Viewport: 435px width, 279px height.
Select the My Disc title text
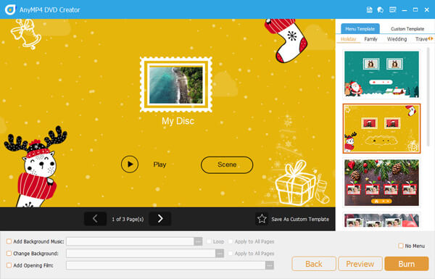(178, 121)
